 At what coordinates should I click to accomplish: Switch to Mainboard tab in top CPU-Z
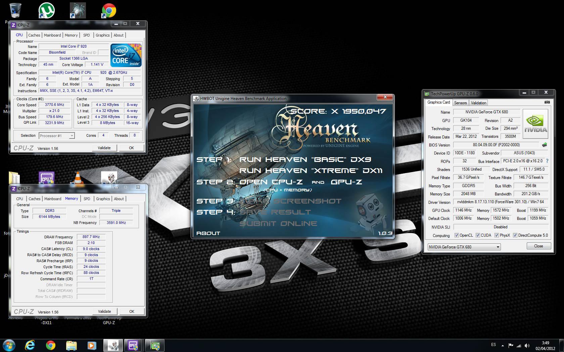[52, 35]
